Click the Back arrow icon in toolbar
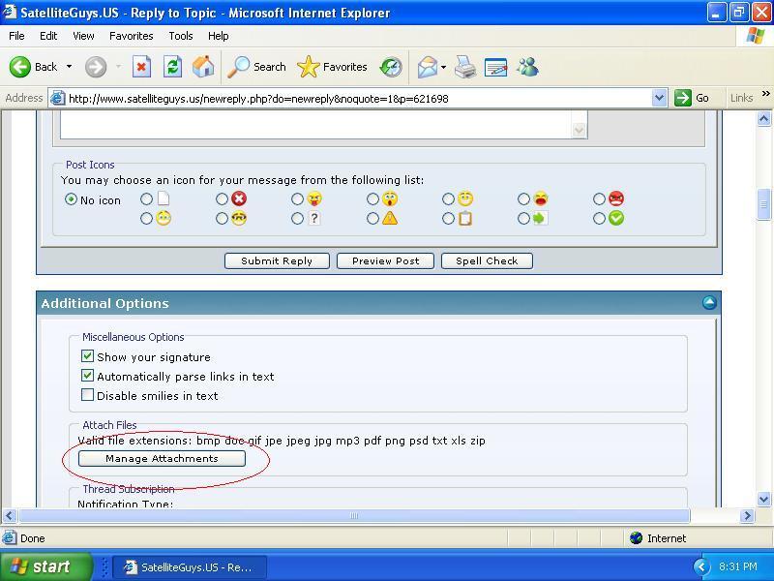 click(20, 67)
